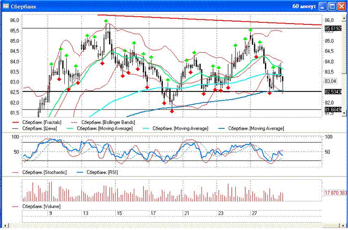
Task: Click the 100 level label on left oscillator axis
Action: click(x=15, y=137)
